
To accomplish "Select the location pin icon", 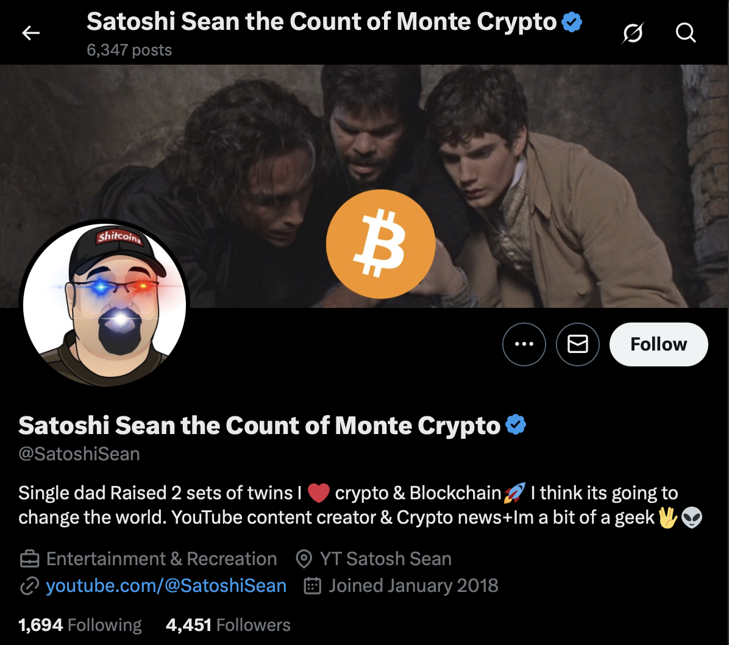I will [x=304, y=558].
